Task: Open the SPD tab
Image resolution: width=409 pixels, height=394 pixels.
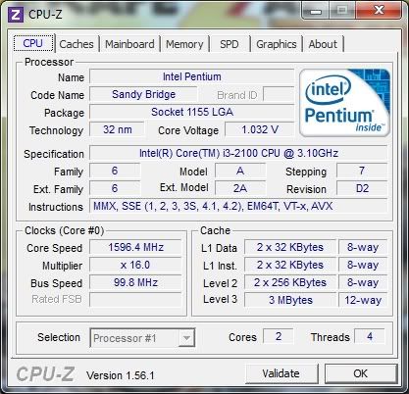Action: pos(230,44)
